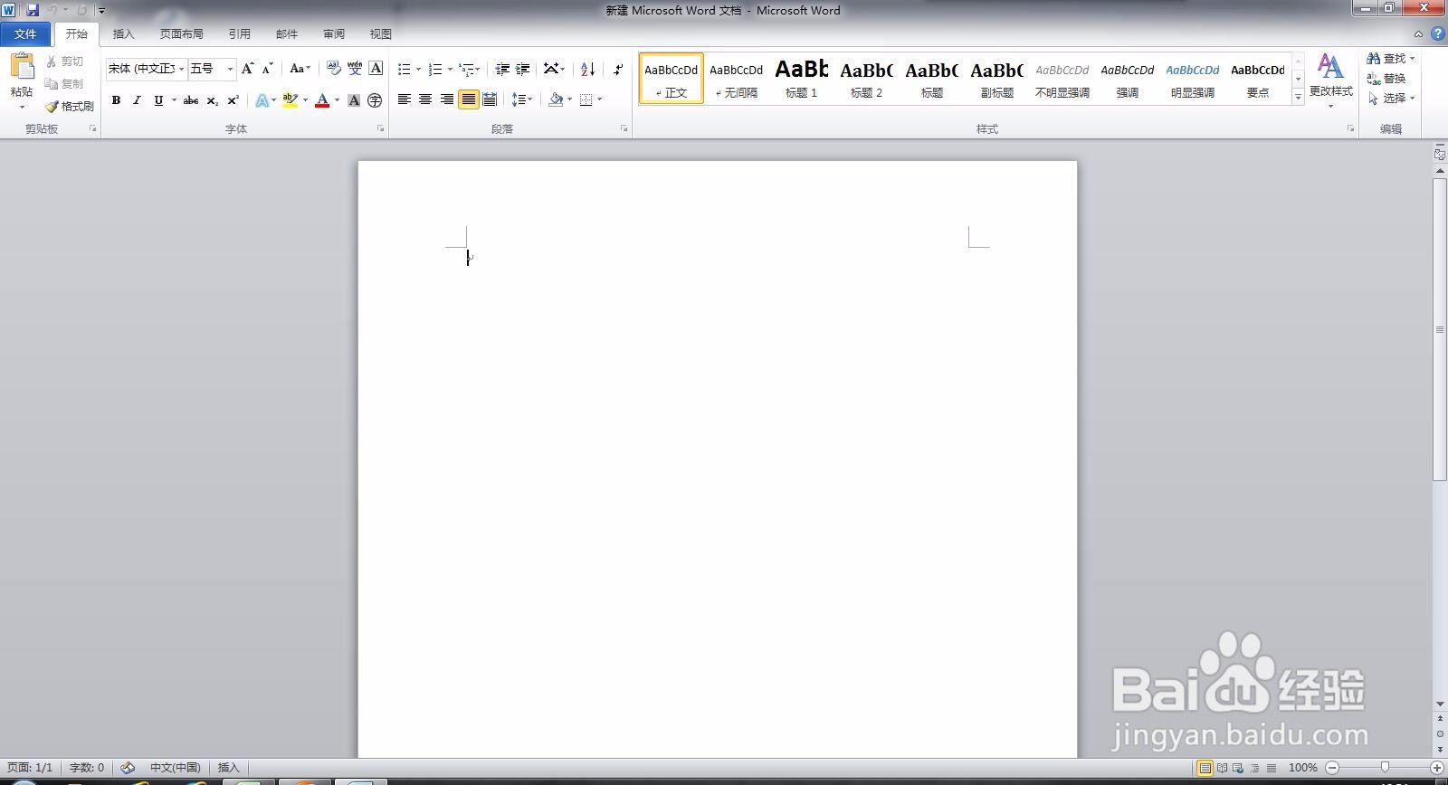Toggle Show/Hide paragraph marks
Screen dimensions: 1448x785
click(x=618, y=69)
